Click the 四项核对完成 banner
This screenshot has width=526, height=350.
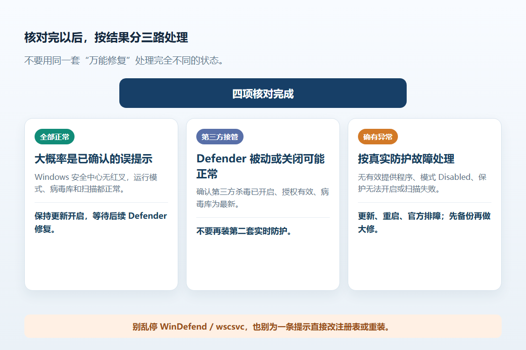(x=263, y=93)
